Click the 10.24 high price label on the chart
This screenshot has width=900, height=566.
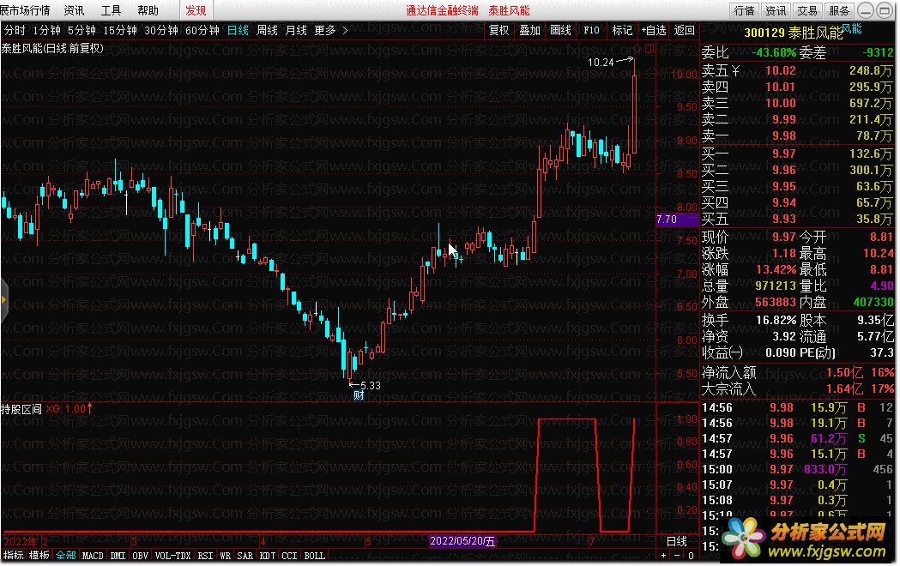click(601, 62)
